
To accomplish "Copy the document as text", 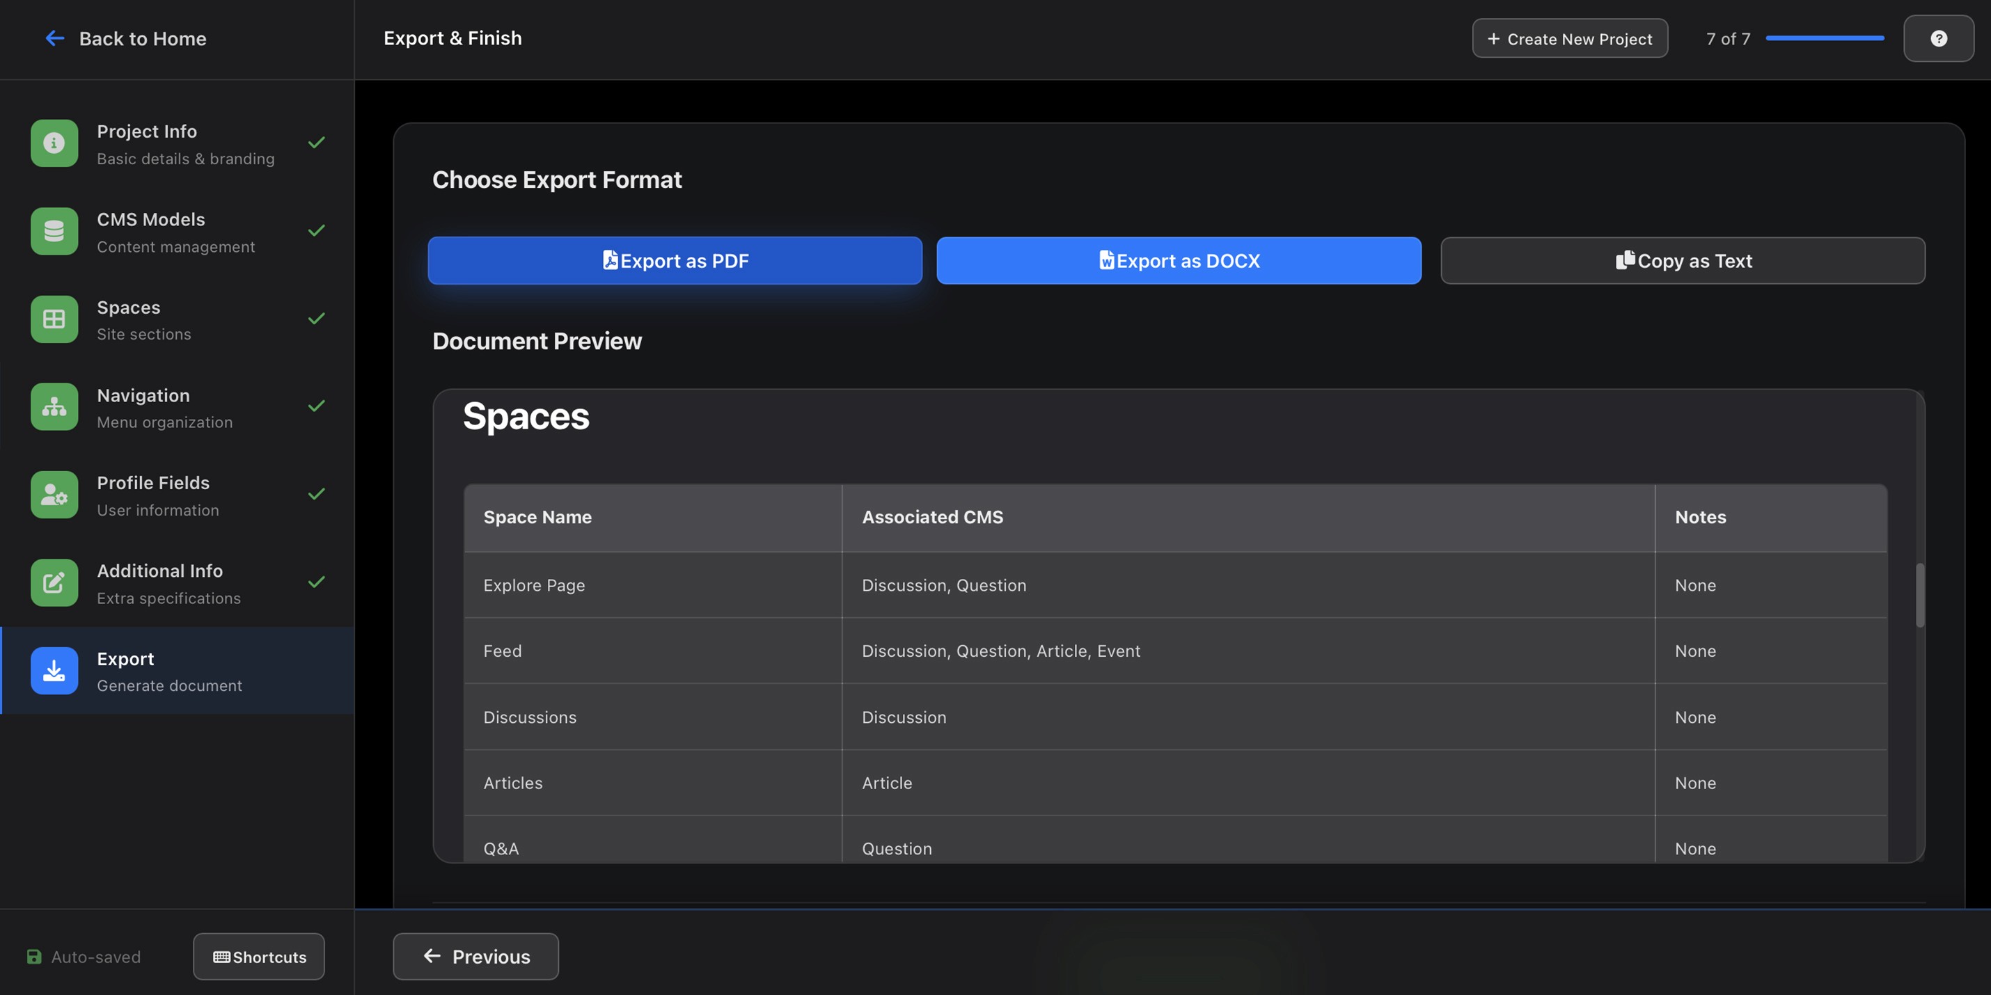I will (x=1683, y=260).
